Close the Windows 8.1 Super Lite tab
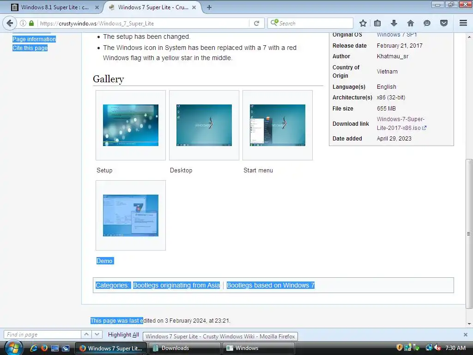 pyautogui.click(x=97, y=7)
